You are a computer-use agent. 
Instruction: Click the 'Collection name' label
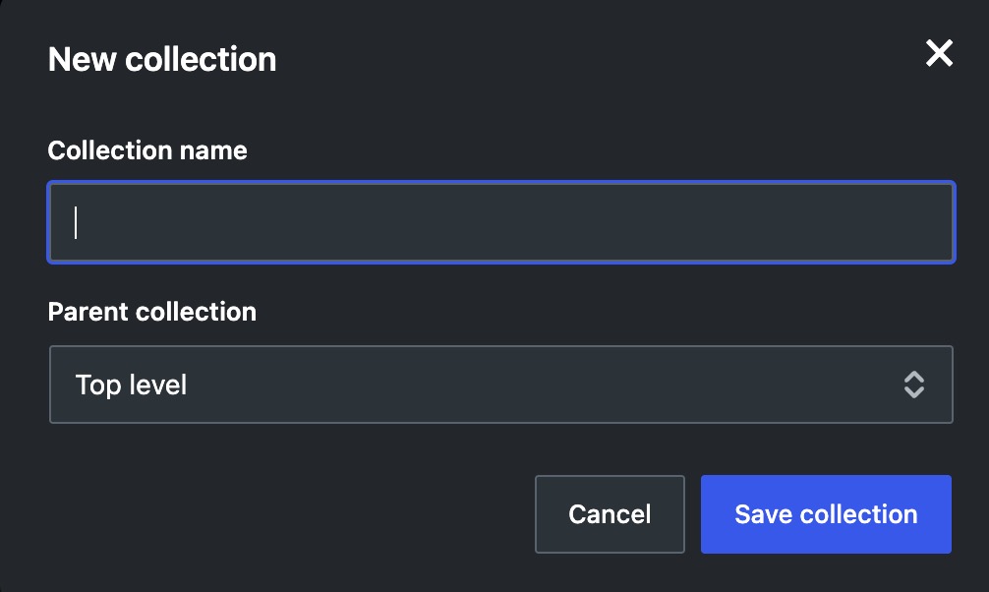click(x=147, y=150)
